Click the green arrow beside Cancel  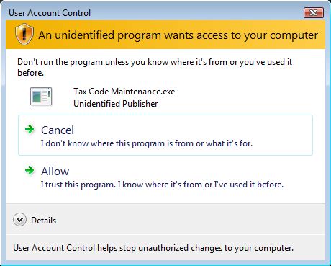click(x=30, y=129)
